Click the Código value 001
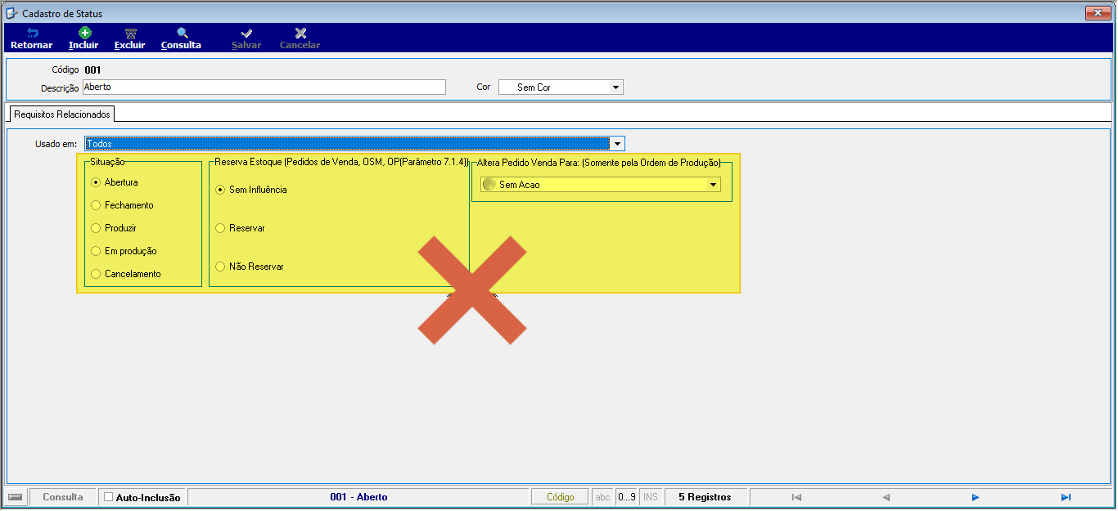Viewport: 1118px width, 511px height. tap(92, 70)
